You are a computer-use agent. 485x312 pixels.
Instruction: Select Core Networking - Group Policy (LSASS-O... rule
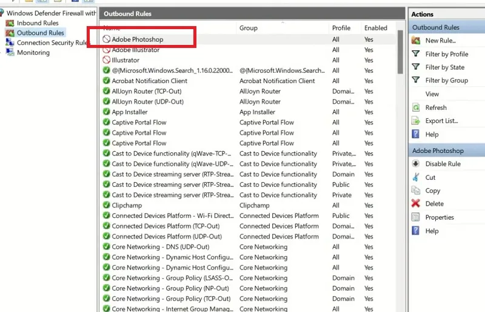tap(172, 278)
